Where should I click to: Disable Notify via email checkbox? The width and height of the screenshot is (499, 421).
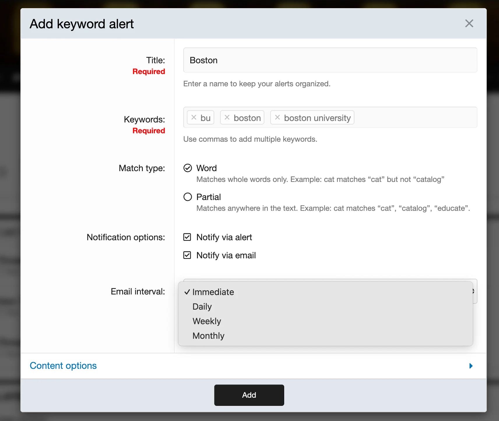coord(187,255)
